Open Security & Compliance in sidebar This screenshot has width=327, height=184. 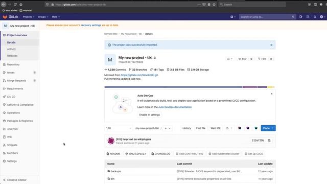pyautogui.click(x=20, y=105)
